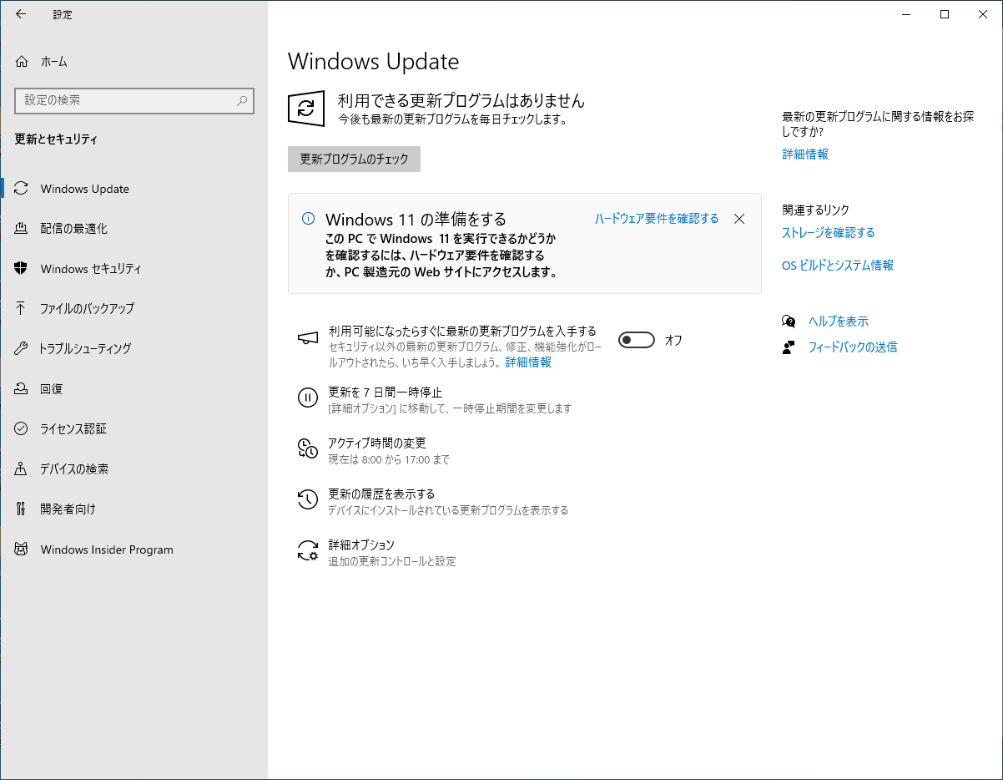The image size is (1003, 780).
Task: Click the 回復 icon in sidebar
Action: point(22,388)
